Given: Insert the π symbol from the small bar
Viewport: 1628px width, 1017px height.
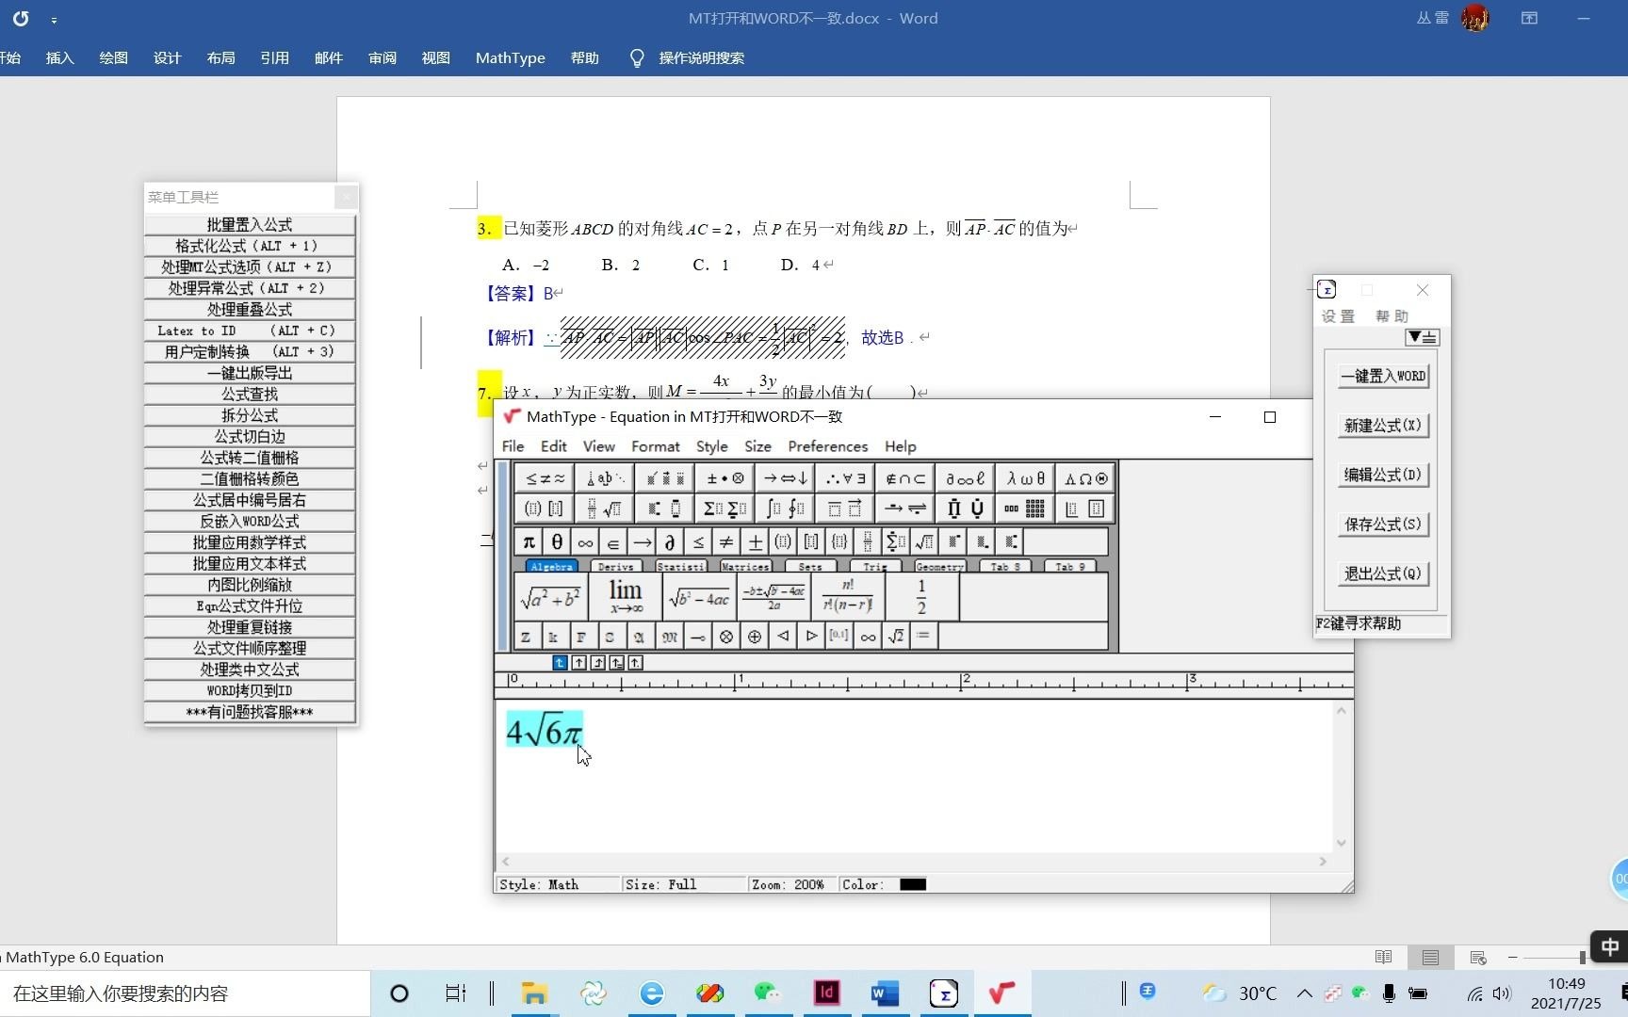Looking at the screenshot, I should [x=529, y=541].
